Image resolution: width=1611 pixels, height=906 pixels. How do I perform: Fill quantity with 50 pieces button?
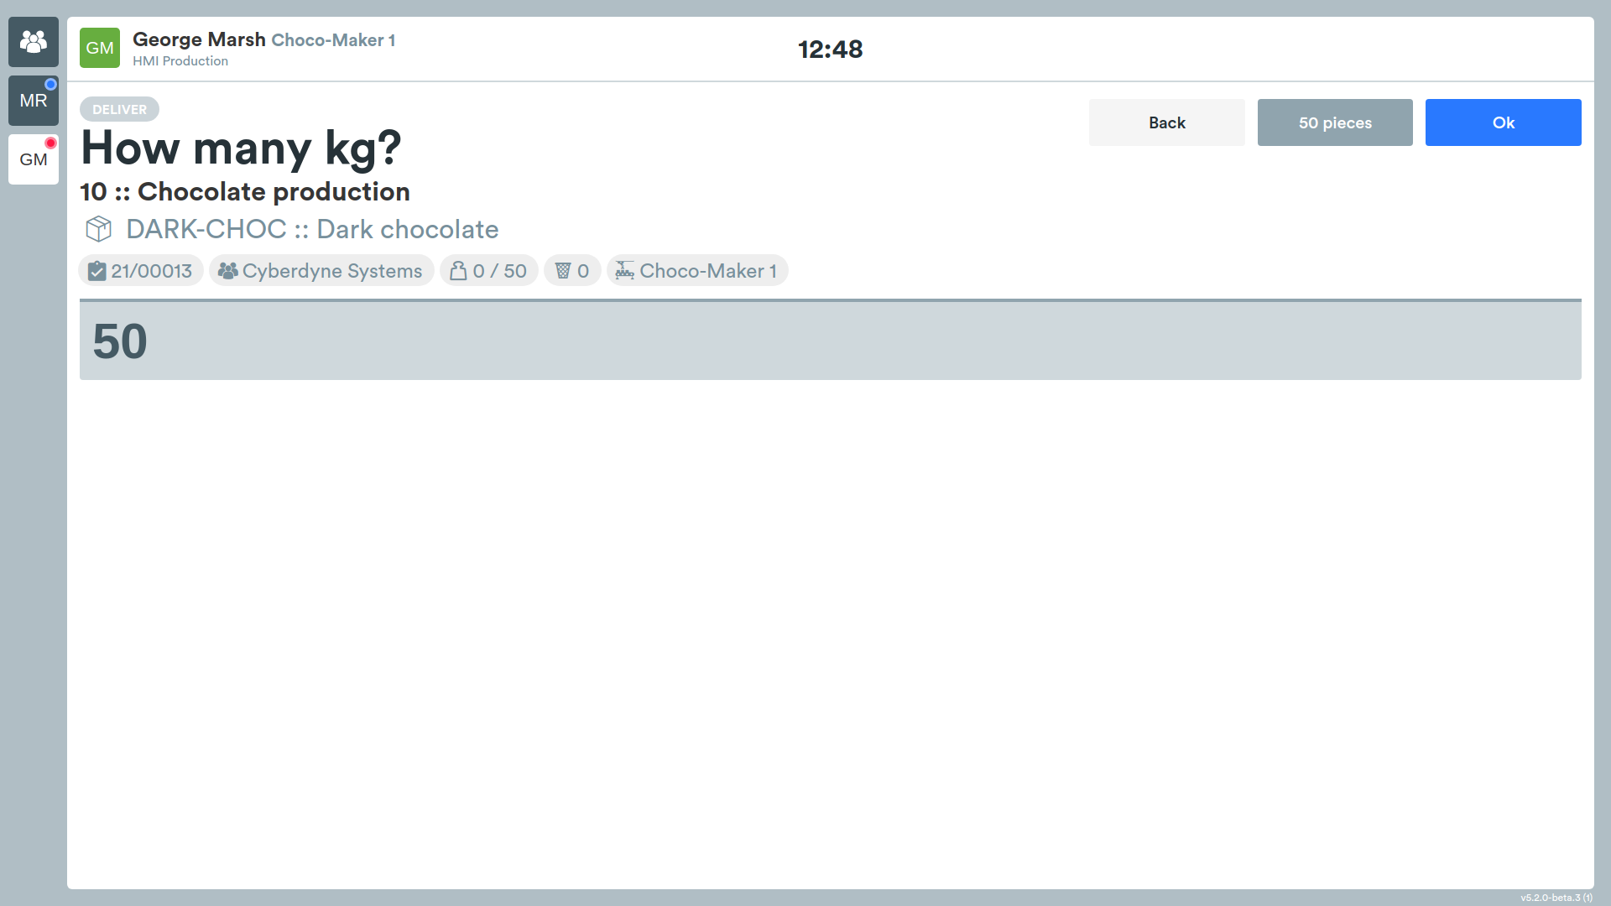click(1335, 122)
